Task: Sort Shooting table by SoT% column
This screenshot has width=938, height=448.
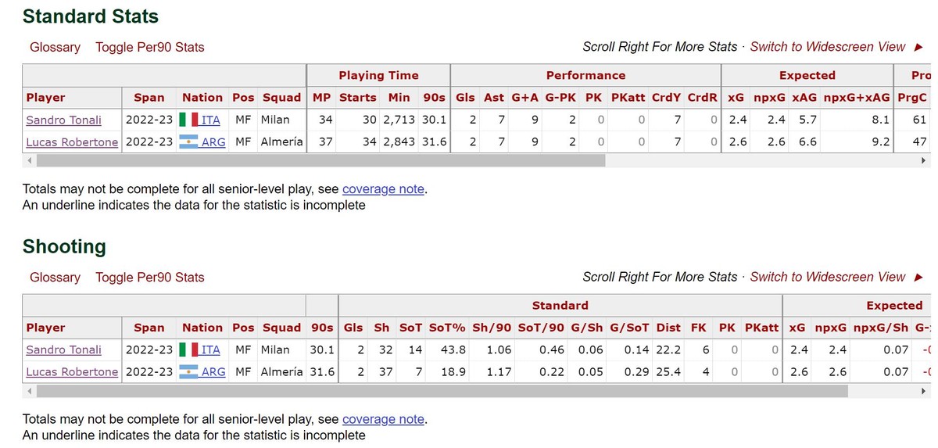Action: click(448, 328)
